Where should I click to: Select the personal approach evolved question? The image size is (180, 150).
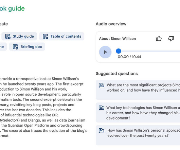coord(138,135)
